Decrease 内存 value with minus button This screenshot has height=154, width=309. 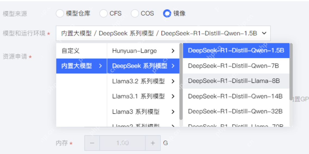click(x=92, y=143)
